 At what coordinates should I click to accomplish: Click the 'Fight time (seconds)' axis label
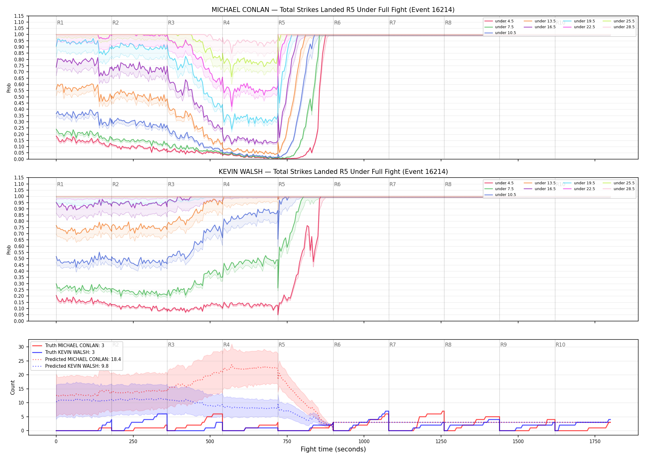[333, 449]
